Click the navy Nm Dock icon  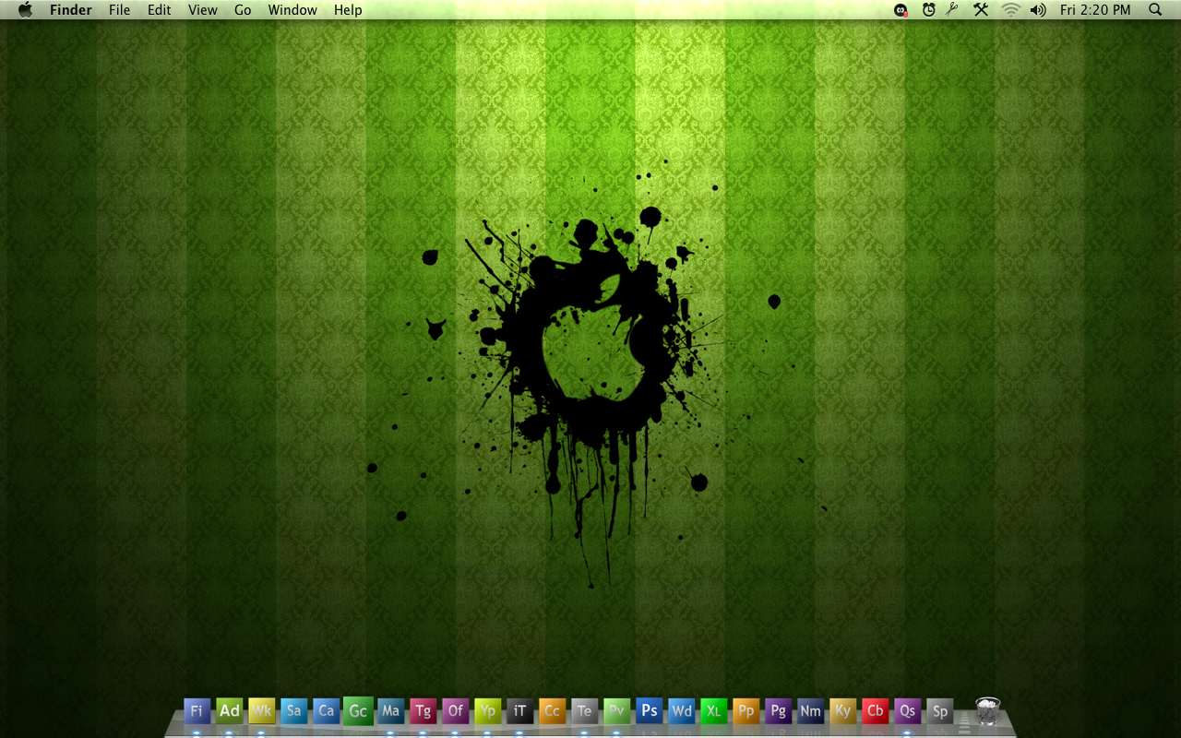coord(810,711)
